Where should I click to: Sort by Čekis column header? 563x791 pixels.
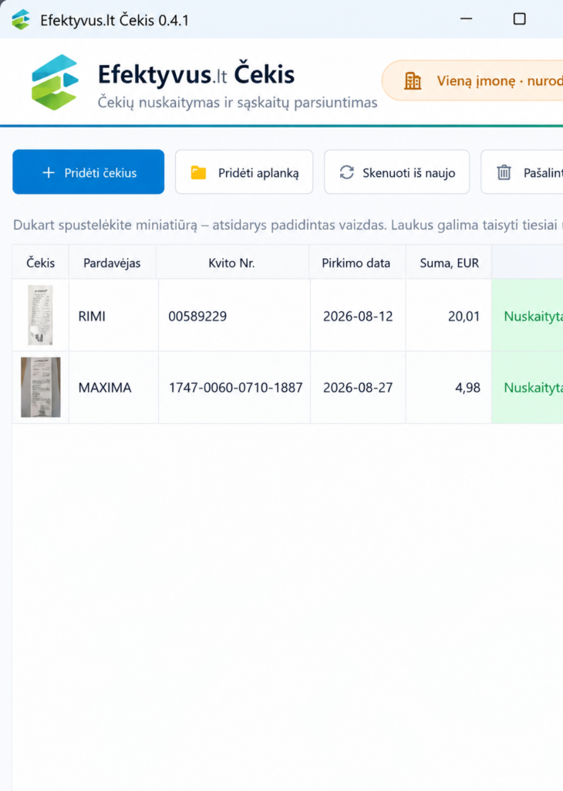point(40,263)
